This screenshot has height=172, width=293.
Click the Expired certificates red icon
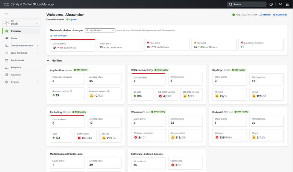pos(242,43)
